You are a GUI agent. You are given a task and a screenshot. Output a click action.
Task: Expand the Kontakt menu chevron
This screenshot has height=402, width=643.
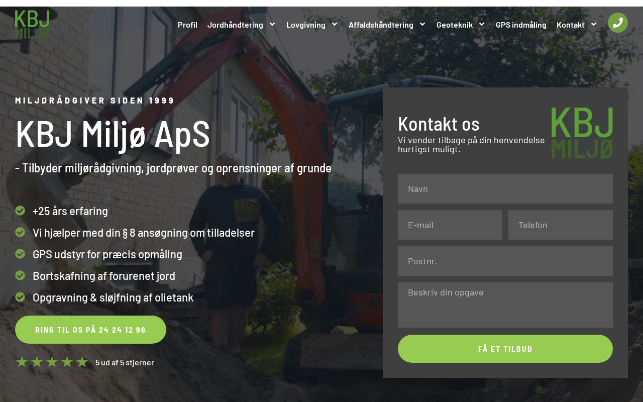click(594, 24)
